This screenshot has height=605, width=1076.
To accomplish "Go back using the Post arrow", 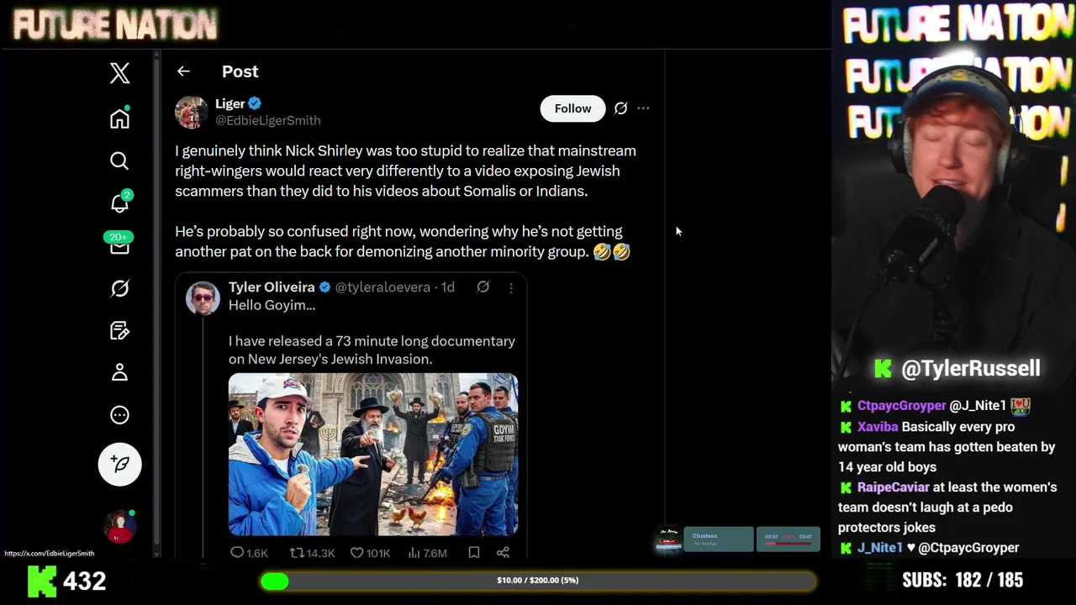I will (x=183, y=71).
